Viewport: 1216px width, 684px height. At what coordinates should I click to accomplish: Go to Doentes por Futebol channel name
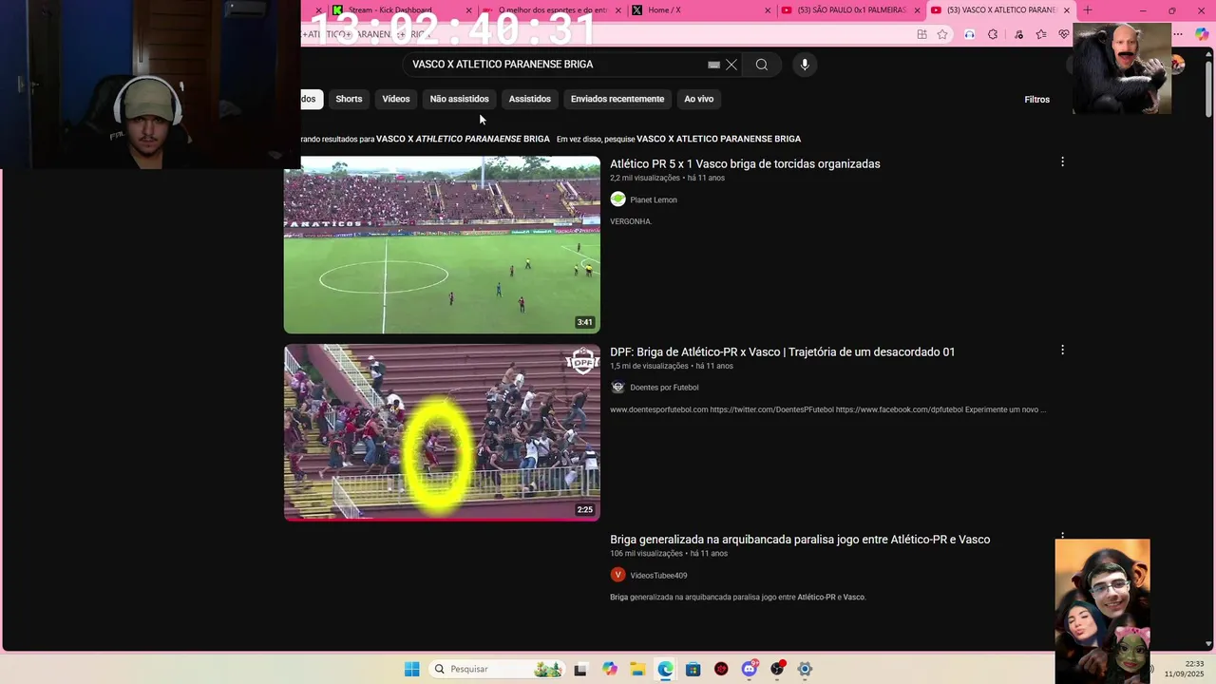click(664, 388)
